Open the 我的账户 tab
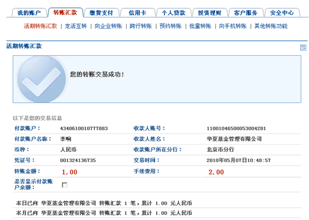This screenshot has height=220, width=309. (29, 13)
